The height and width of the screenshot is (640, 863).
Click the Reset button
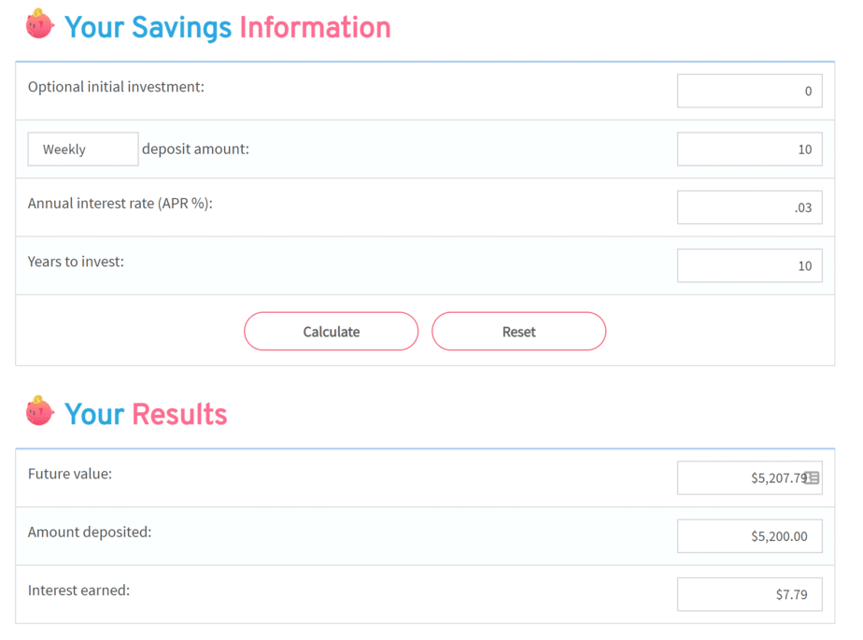pyautogui.click(x=519, y=332)
